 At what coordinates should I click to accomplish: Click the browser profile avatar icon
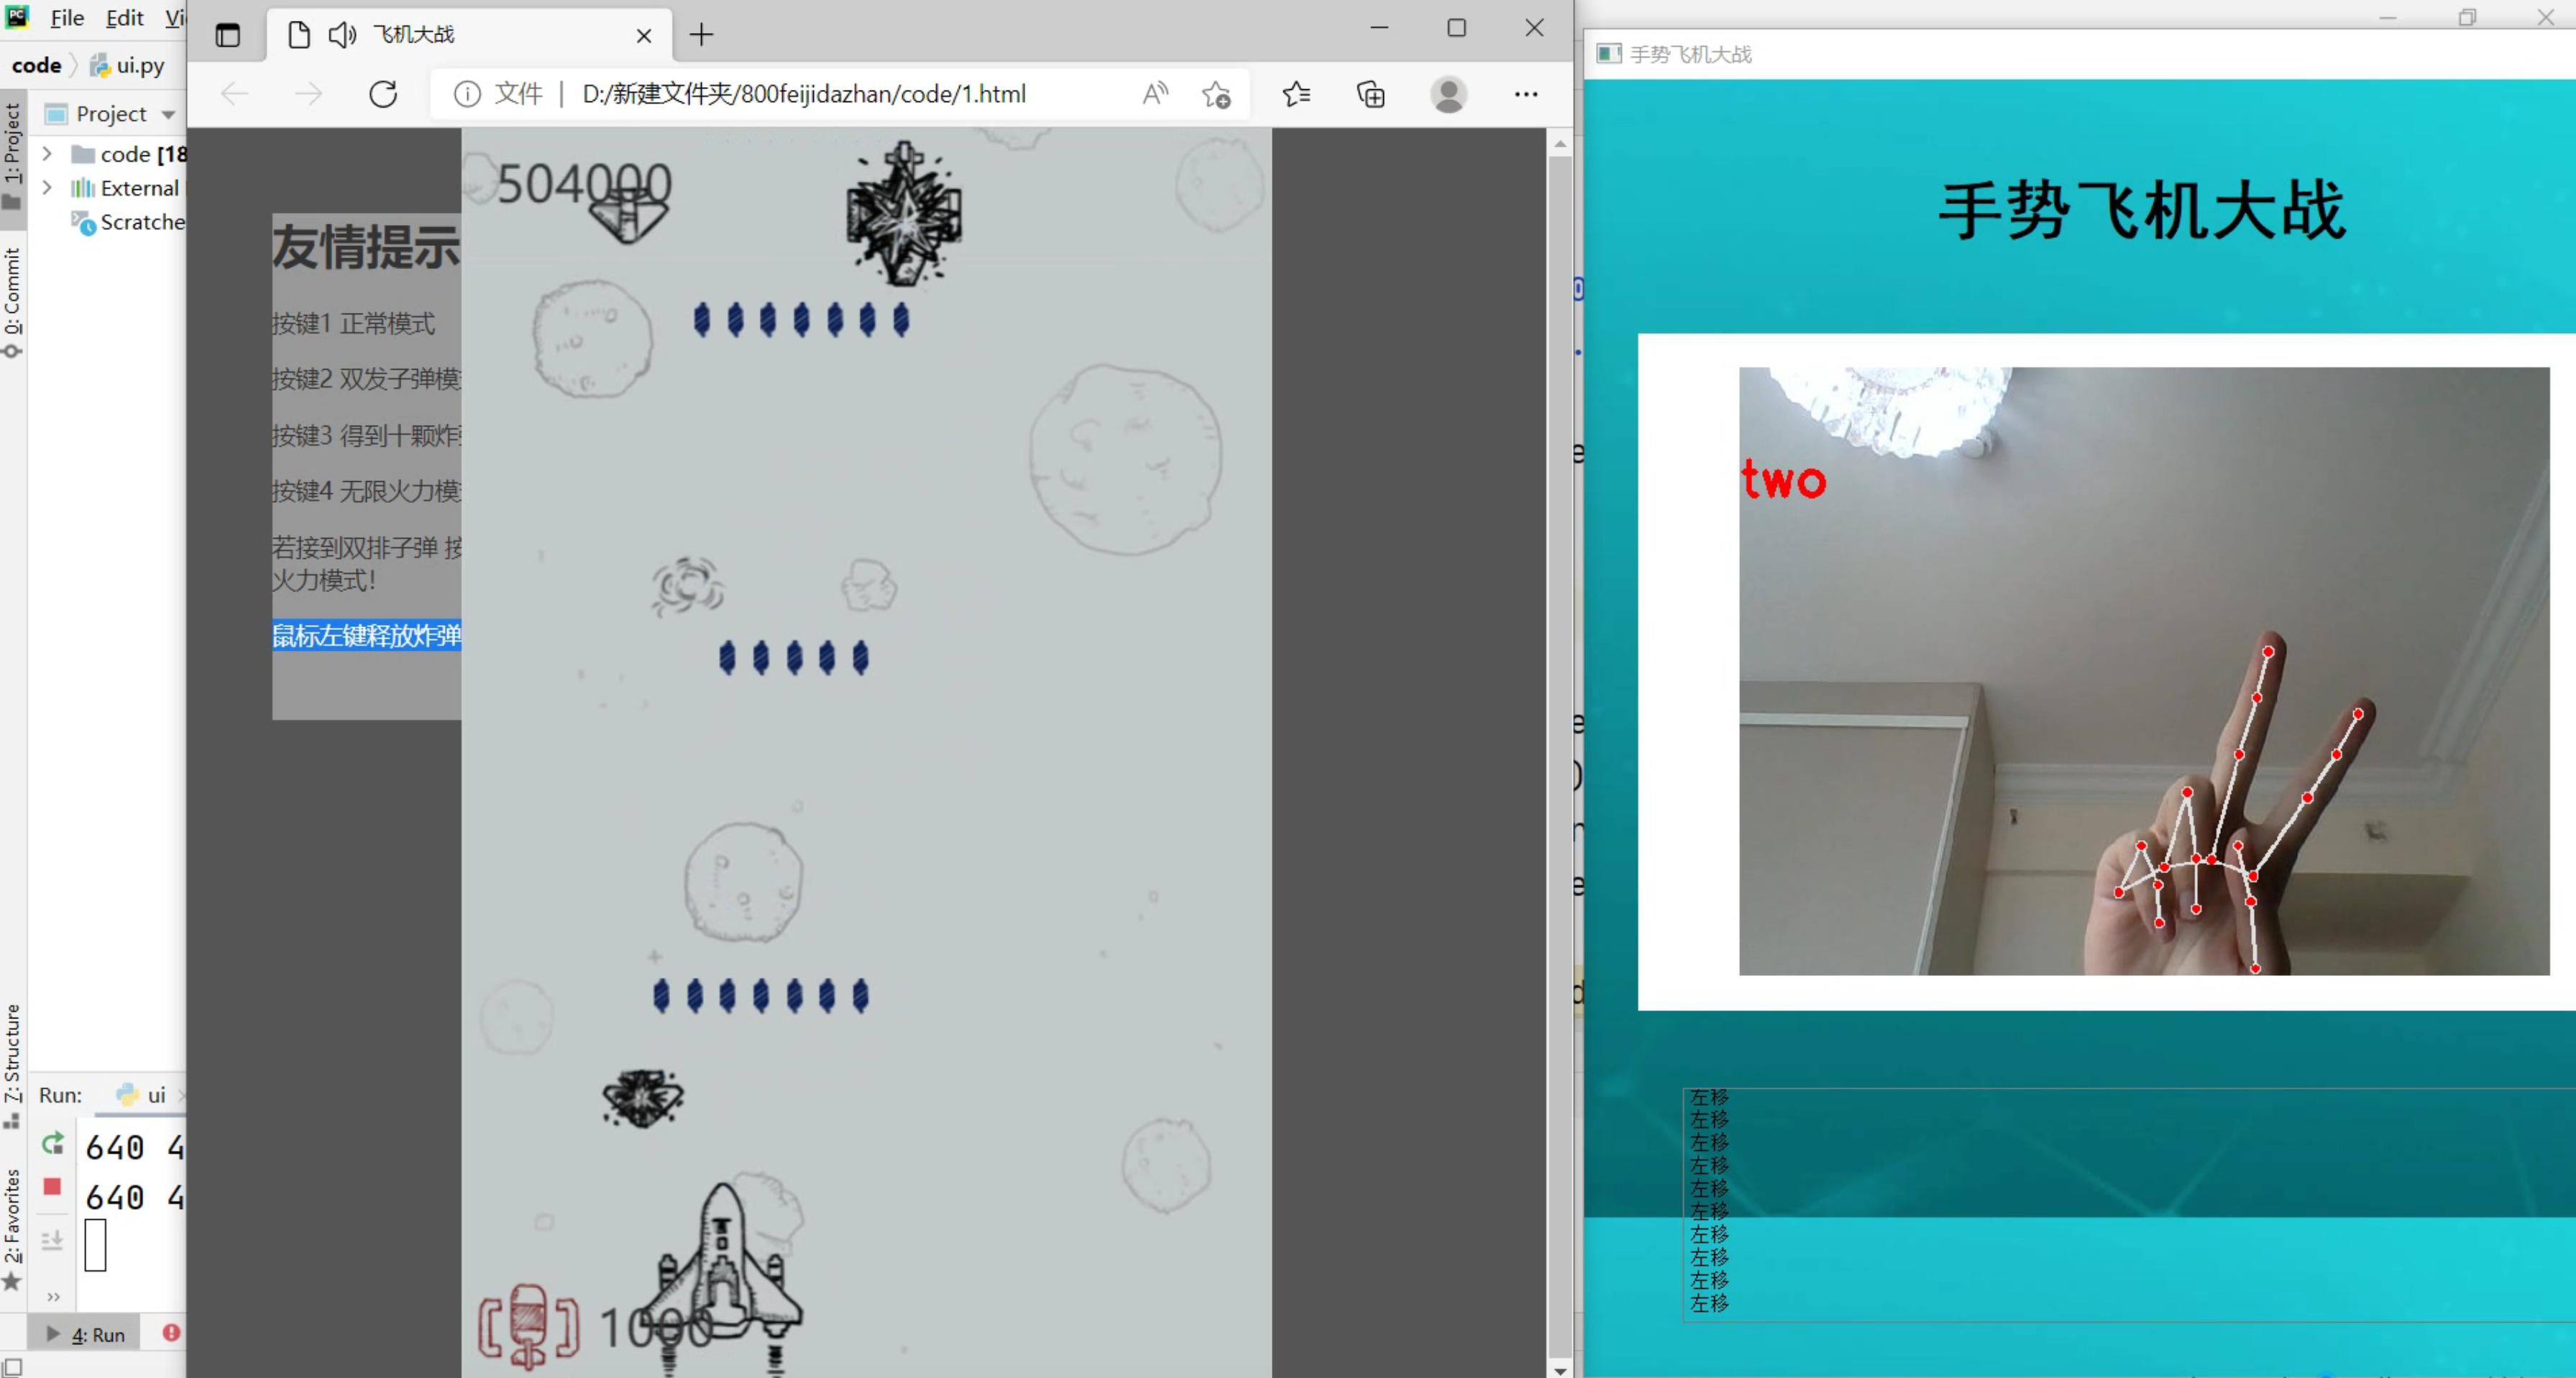1448,94
